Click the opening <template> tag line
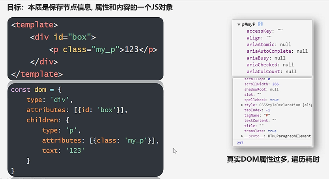The height and width of the screenshot is (179, 329). (x=35, y=25)
